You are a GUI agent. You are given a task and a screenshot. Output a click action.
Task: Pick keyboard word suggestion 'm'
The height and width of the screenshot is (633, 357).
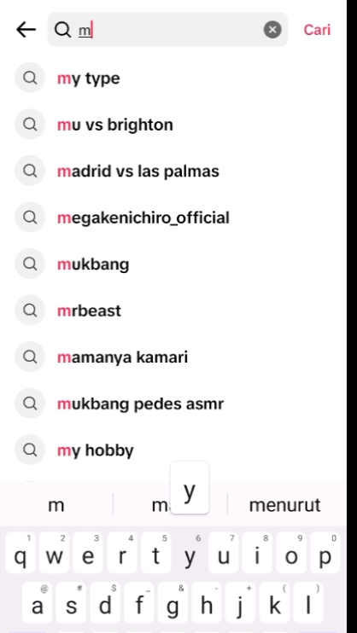pos(56,505)
